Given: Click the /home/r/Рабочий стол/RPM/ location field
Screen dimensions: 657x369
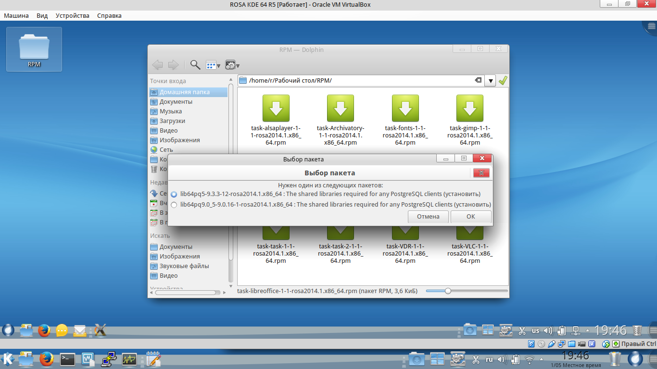Looking at the screenshot, I should click(361, 80).
